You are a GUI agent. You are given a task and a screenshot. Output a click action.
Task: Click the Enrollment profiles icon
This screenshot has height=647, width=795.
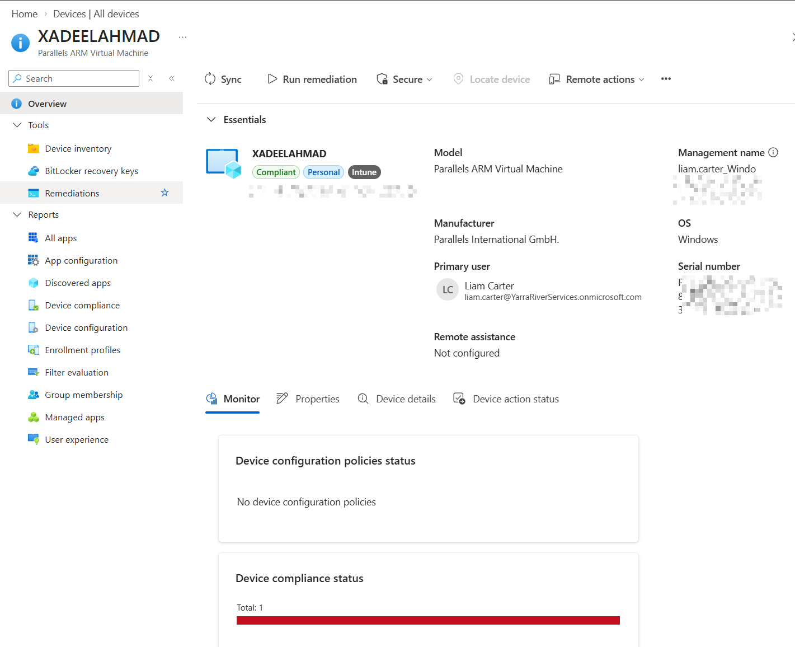34,350
